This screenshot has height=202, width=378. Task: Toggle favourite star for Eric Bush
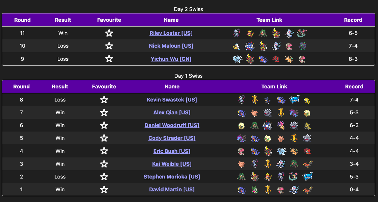104,151
